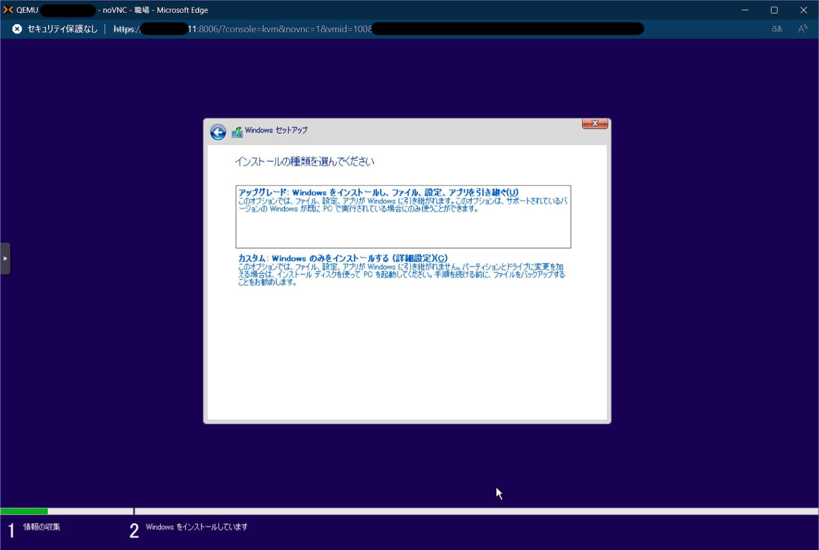Click the custom install description text
The width and height of the screenshot is (819, 550).
(402, 274)
